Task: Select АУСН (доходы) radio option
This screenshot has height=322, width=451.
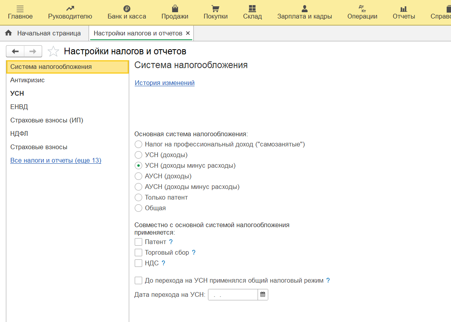Action: 138,176
